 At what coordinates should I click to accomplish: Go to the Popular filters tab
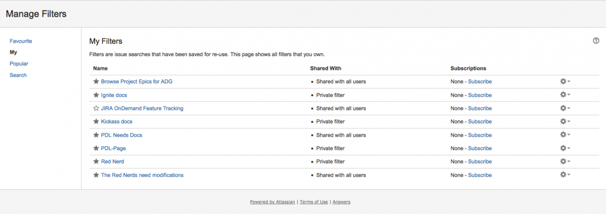coord(19,64)
